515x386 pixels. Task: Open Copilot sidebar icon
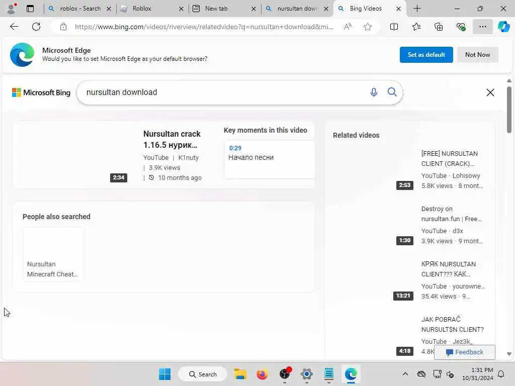click(503, 27)
